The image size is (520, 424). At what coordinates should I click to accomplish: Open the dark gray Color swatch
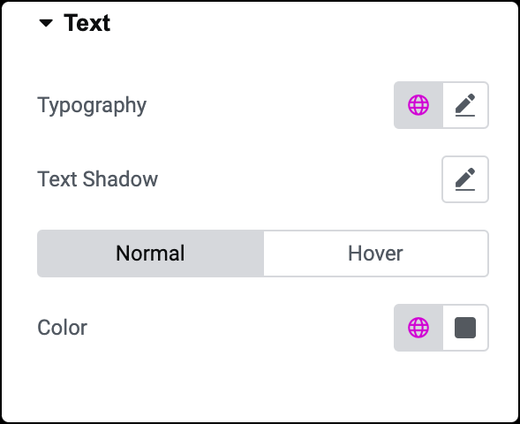[x=465, y=328]
